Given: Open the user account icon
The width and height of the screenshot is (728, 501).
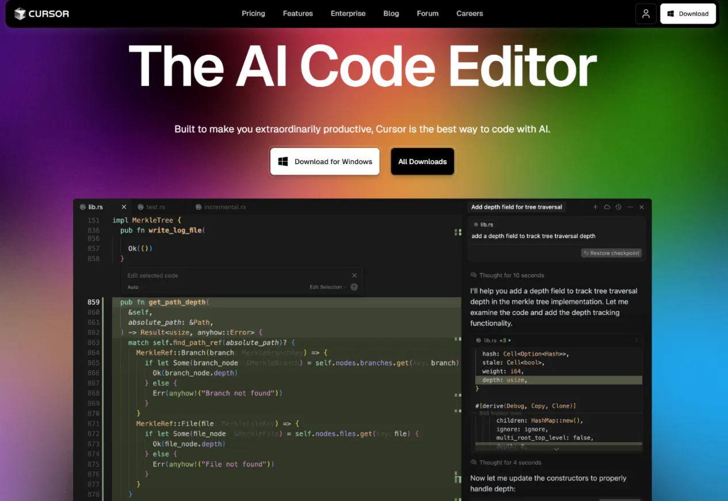Looking at the screenshot, I should pyautogui.click(x=646, y=13).
